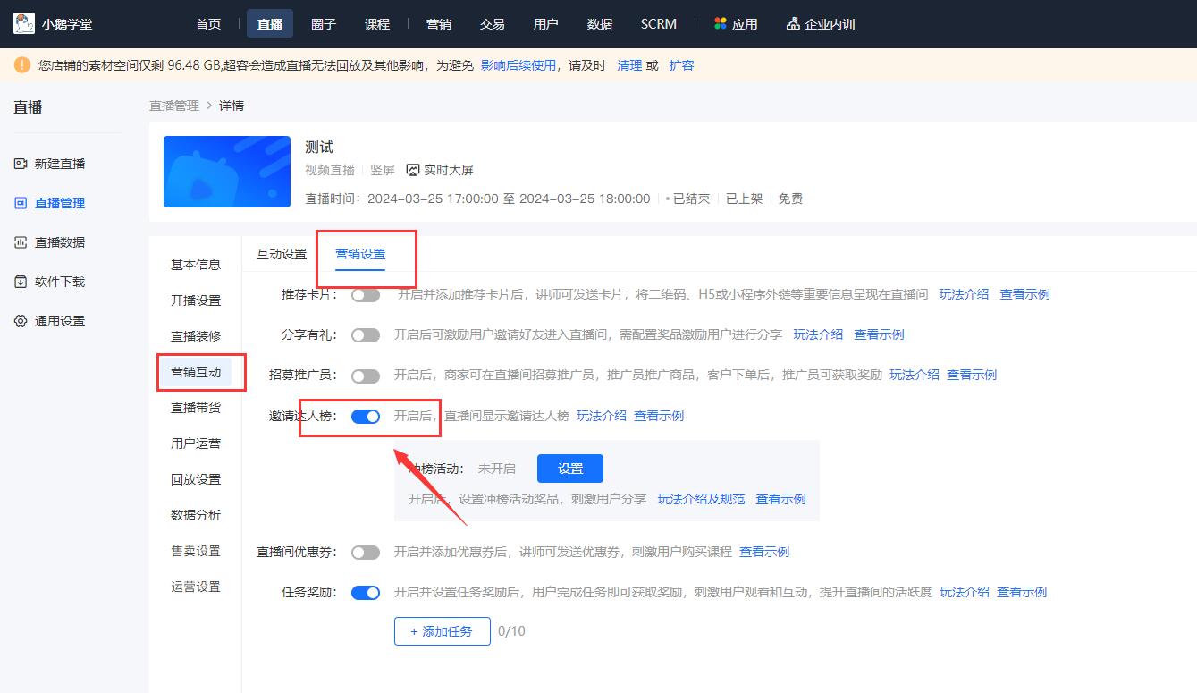The height and width of the screenshot is (693, 1197).
Task: Click the 添加任务 button
Action: 442,630
